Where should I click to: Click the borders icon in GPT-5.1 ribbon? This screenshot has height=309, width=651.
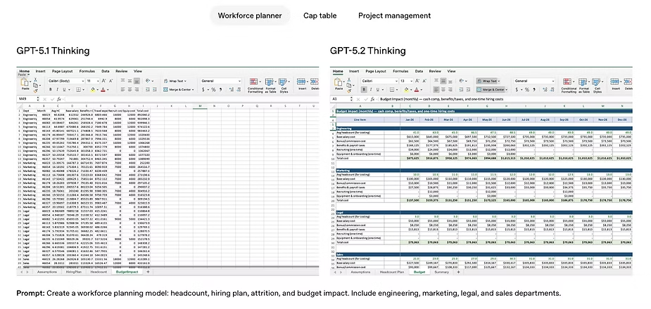tap(78, 90)
